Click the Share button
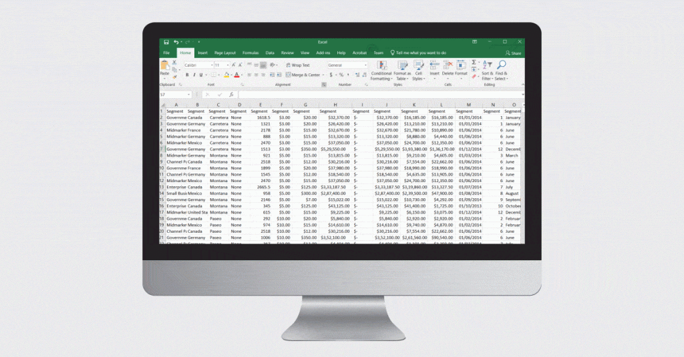Image resolution: width=684 pixels, height=357 pixels. [512, 53]
